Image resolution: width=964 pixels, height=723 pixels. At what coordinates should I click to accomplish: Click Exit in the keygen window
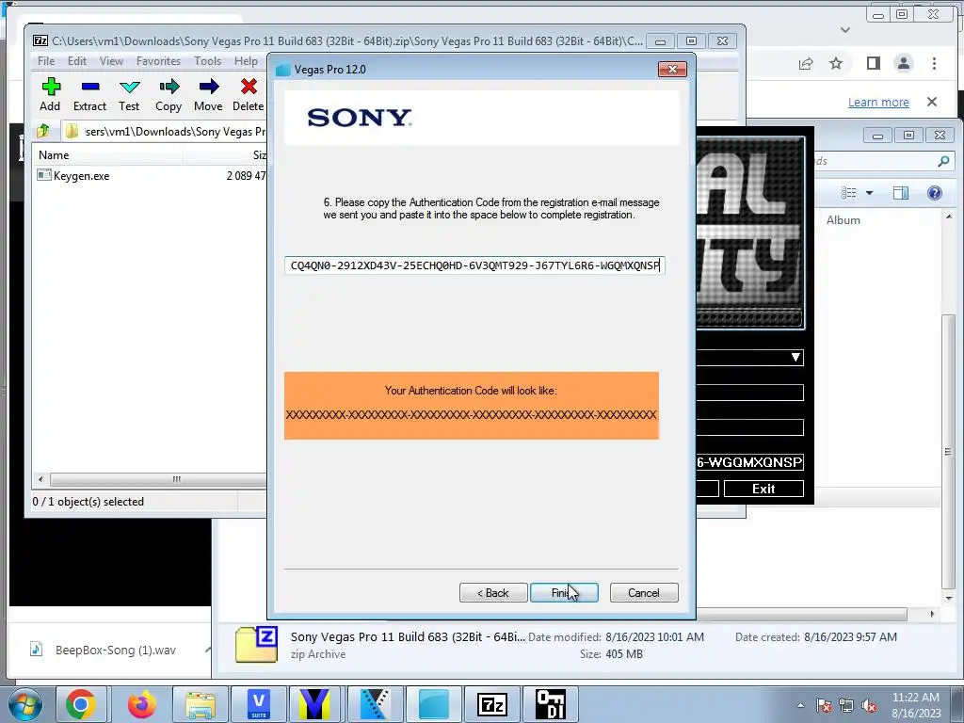(763, 489)
